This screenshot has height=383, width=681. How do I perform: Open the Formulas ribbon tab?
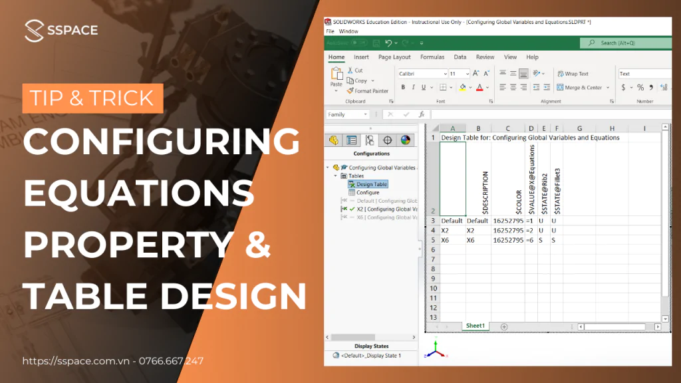click(432, 57)
